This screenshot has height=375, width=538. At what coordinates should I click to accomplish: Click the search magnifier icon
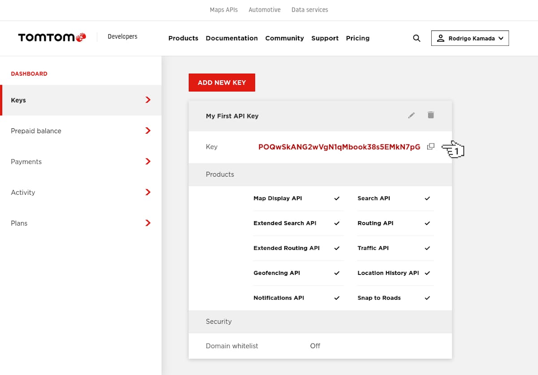coord(417,39)
